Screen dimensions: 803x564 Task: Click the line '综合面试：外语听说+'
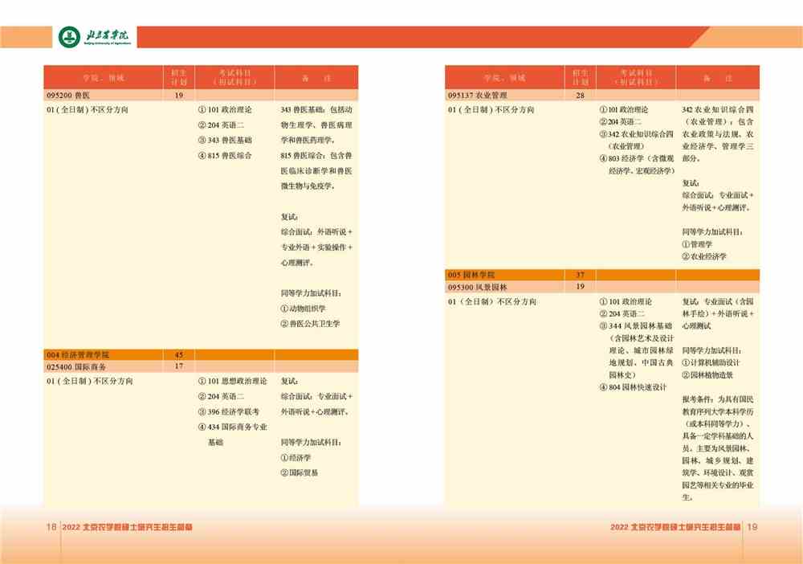point(316,232)
